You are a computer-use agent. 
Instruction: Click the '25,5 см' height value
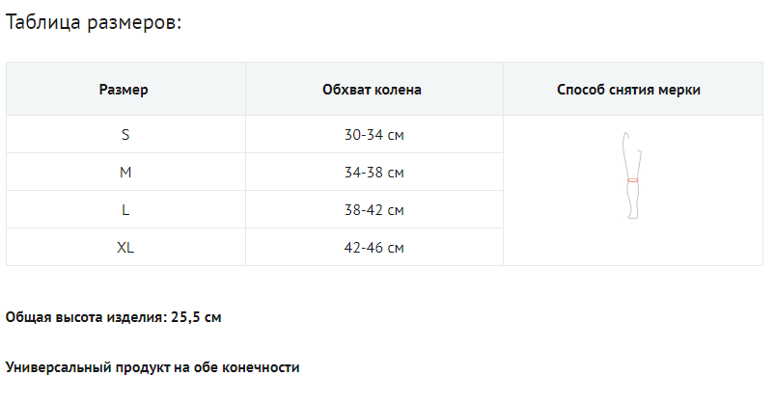pos(196,317)
